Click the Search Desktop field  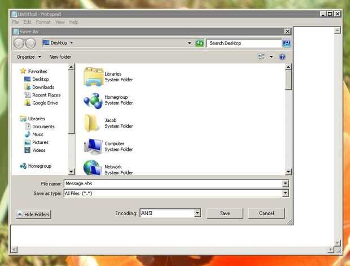click(x=244, y=43)
